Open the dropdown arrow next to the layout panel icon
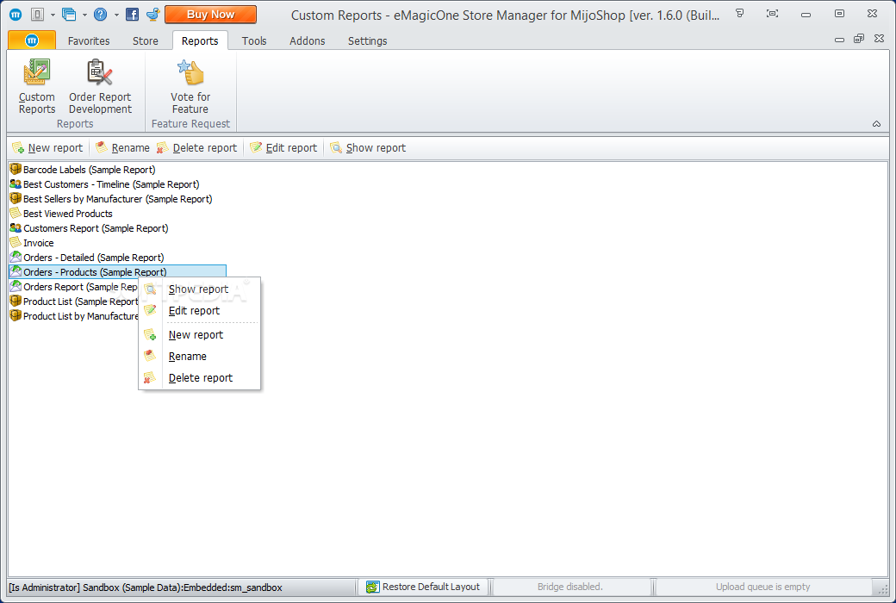896x603 pixels. click(53, 15)
